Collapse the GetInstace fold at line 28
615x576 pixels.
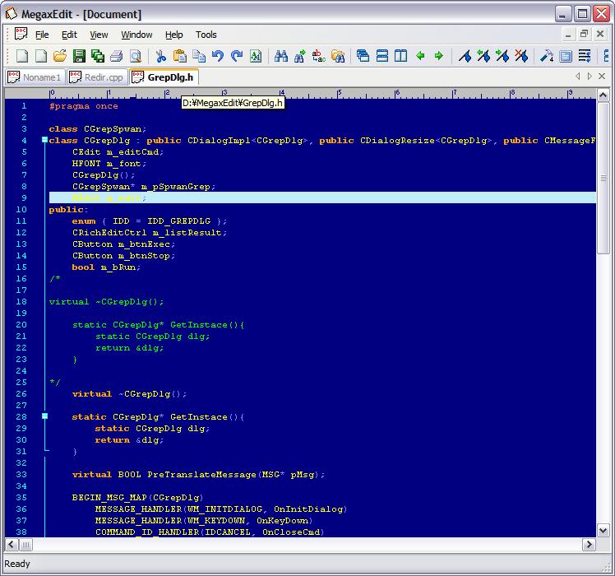44,416
